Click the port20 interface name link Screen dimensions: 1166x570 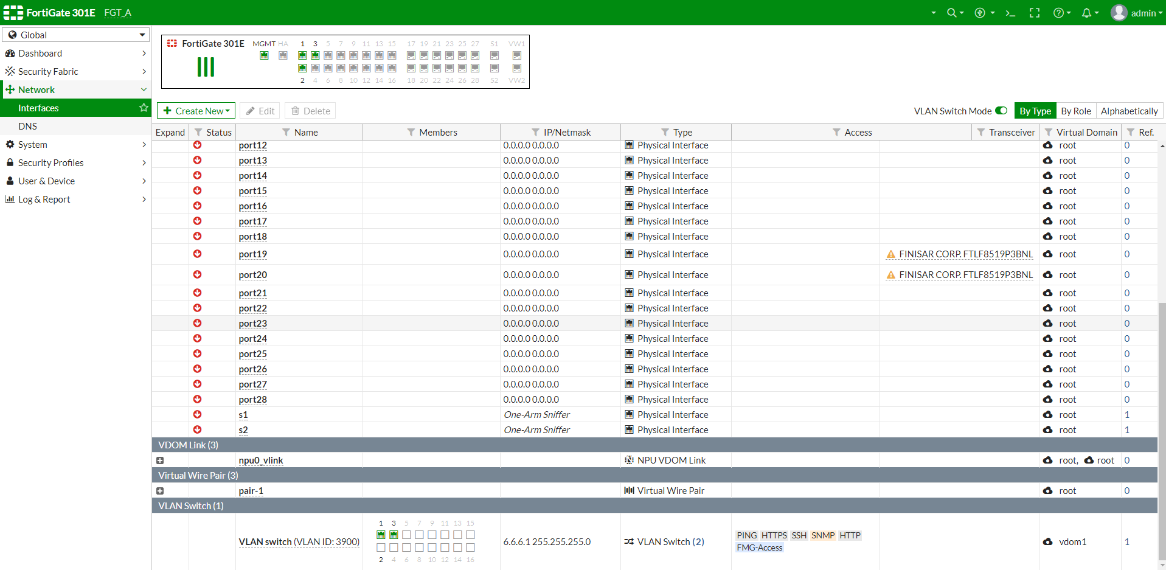coord(253,275)
